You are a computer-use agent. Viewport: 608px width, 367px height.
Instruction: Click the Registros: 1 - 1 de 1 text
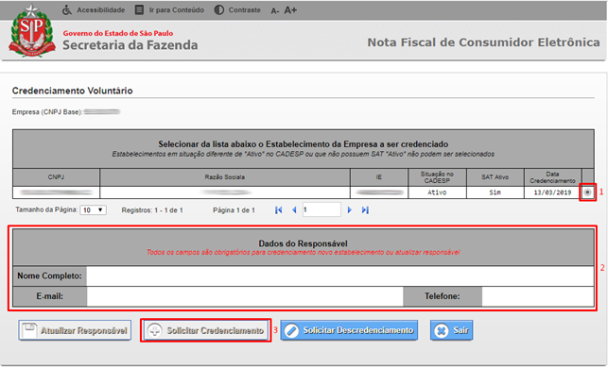[x=152, y=210]
